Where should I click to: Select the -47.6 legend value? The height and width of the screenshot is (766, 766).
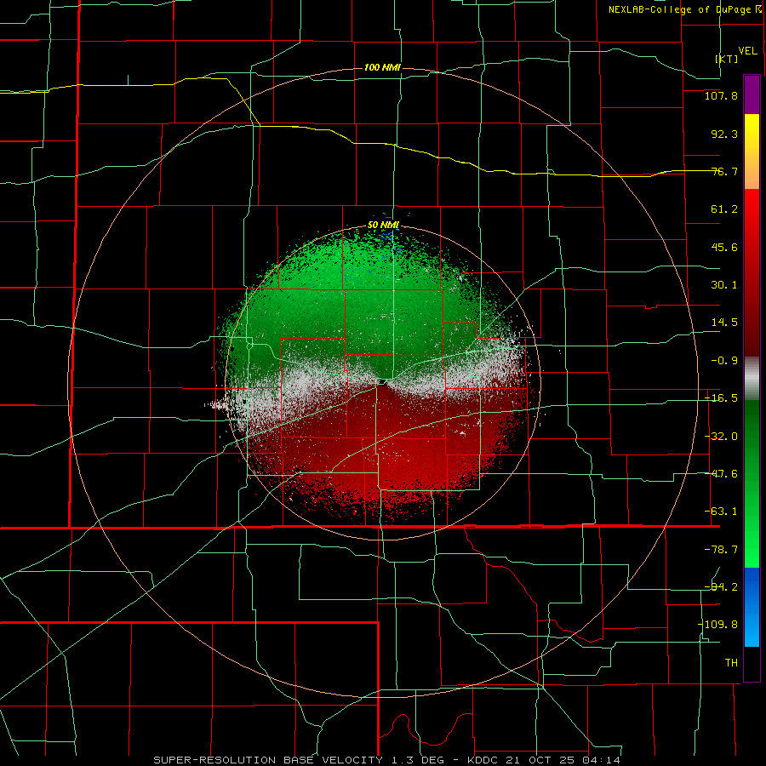(721, 474)
